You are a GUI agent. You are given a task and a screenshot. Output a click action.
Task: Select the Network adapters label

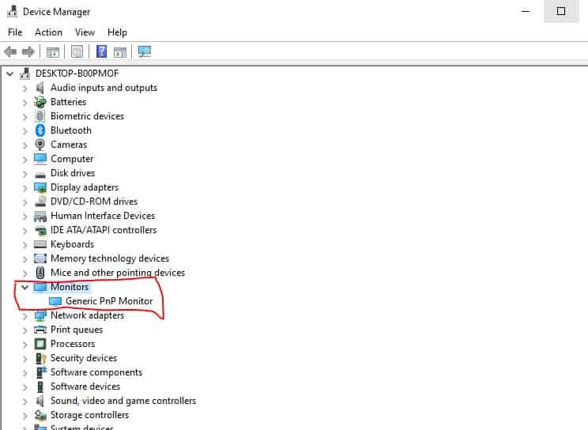point(88,315)
